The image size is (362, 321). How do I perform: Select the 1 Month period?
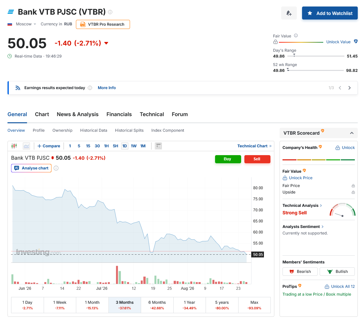pos(92,305)
